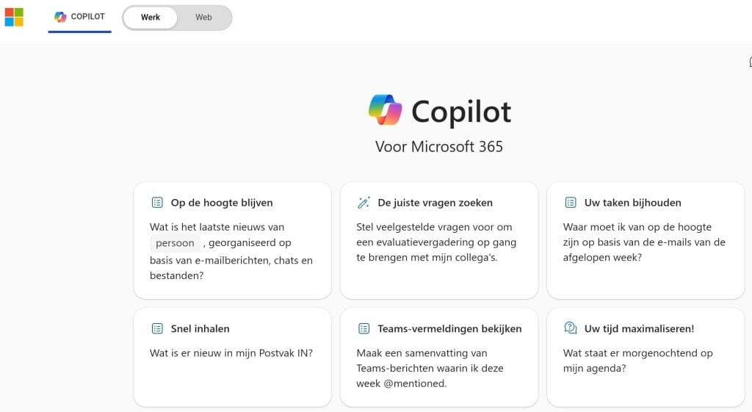Open the Snel inhalen prompt card
The image size is (752, 412).
pyautogui.click(x=232, y=358)
